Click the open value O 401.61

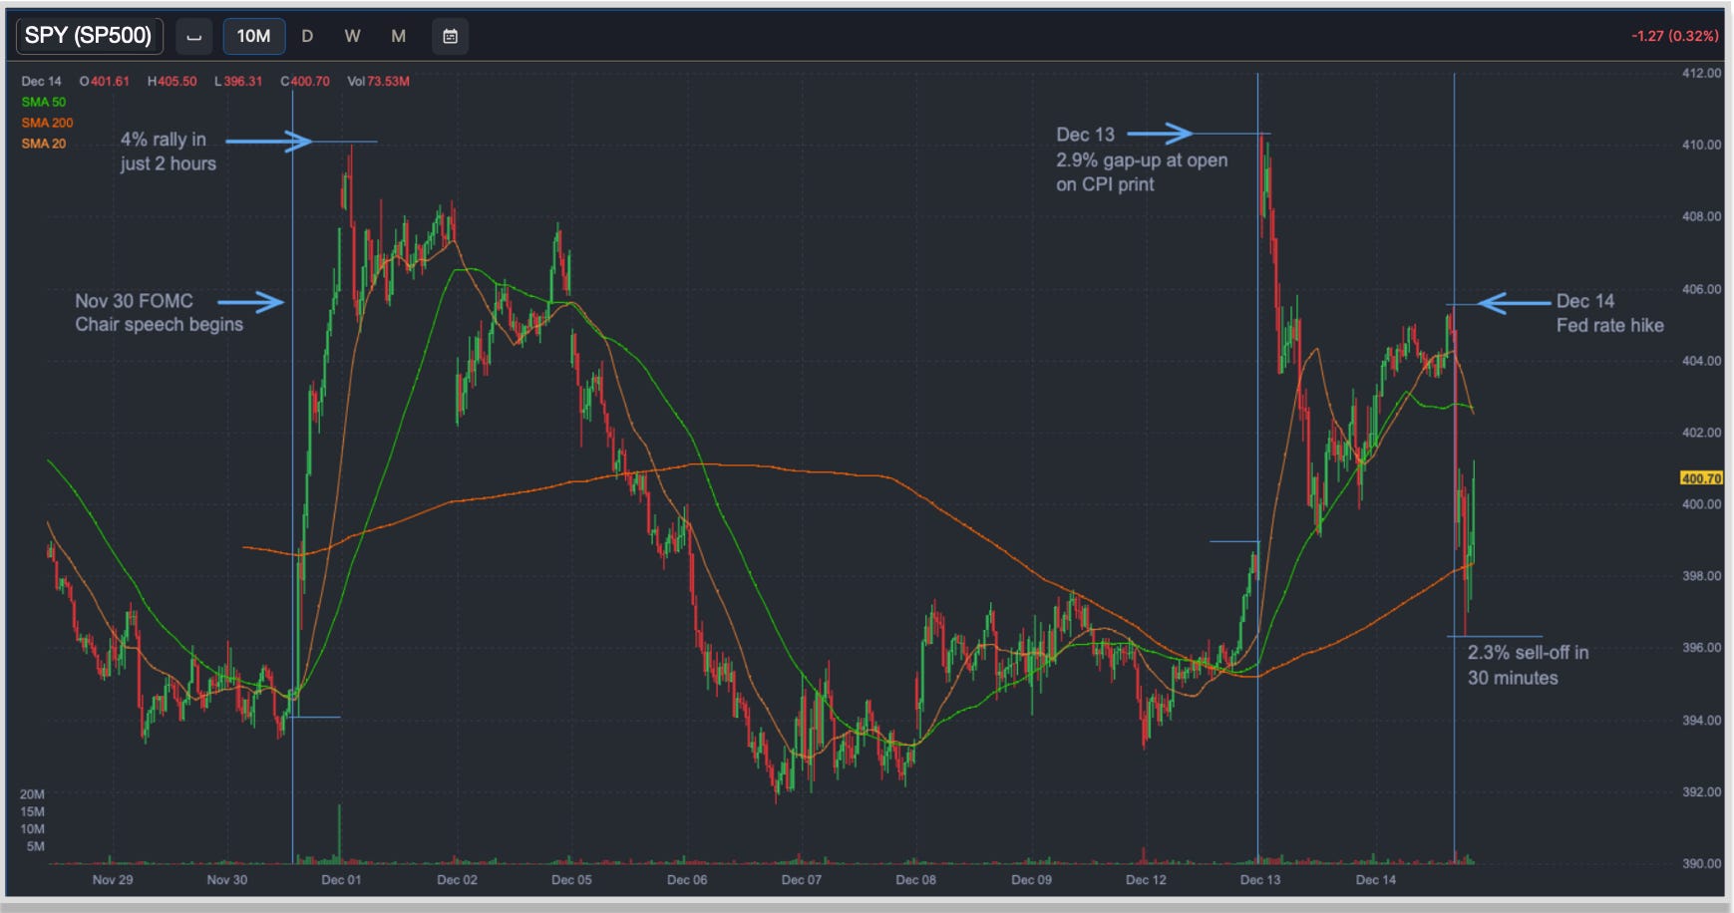(105, 82)
